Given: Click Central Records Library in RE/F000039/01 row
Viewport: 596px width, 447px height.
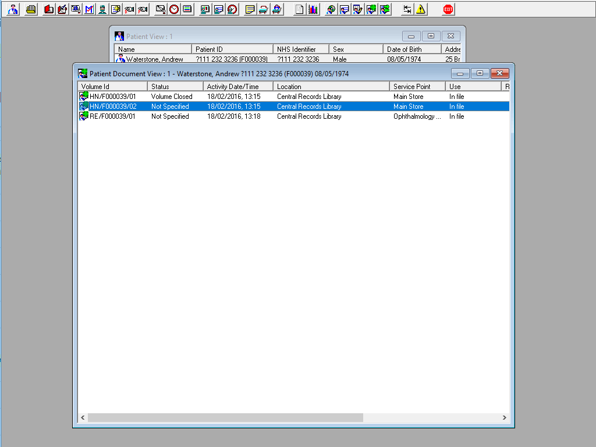Looking at the screenshot, I should click(309, 116).
